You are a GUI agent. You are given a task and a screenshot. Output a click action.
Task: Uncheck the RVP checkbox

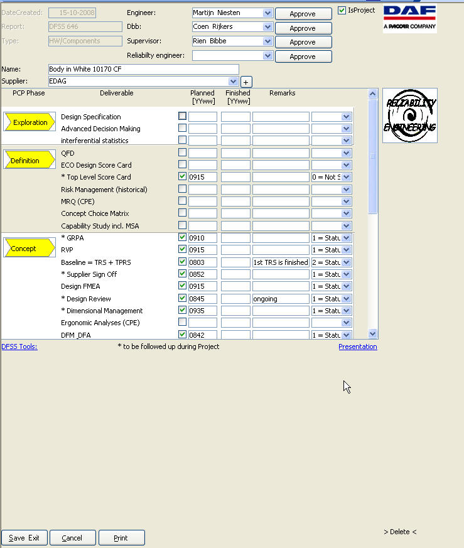coord(182,249)
